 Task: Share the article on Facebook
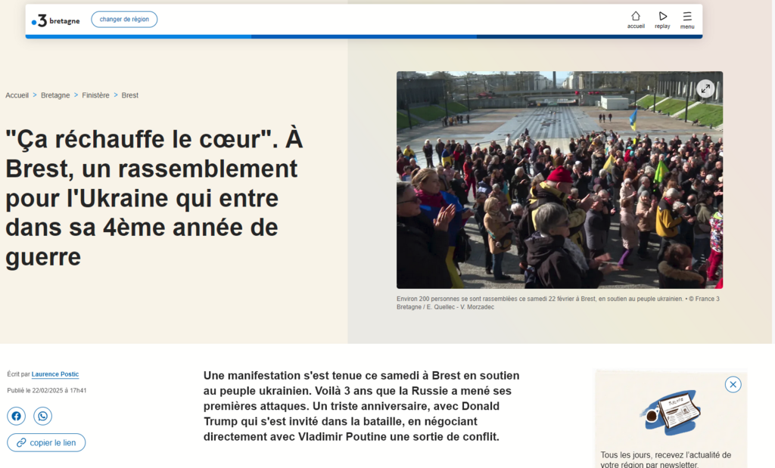click(x=17, y=416)
